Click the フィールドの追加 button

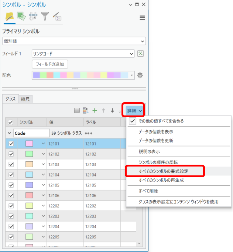coord(49,64)
